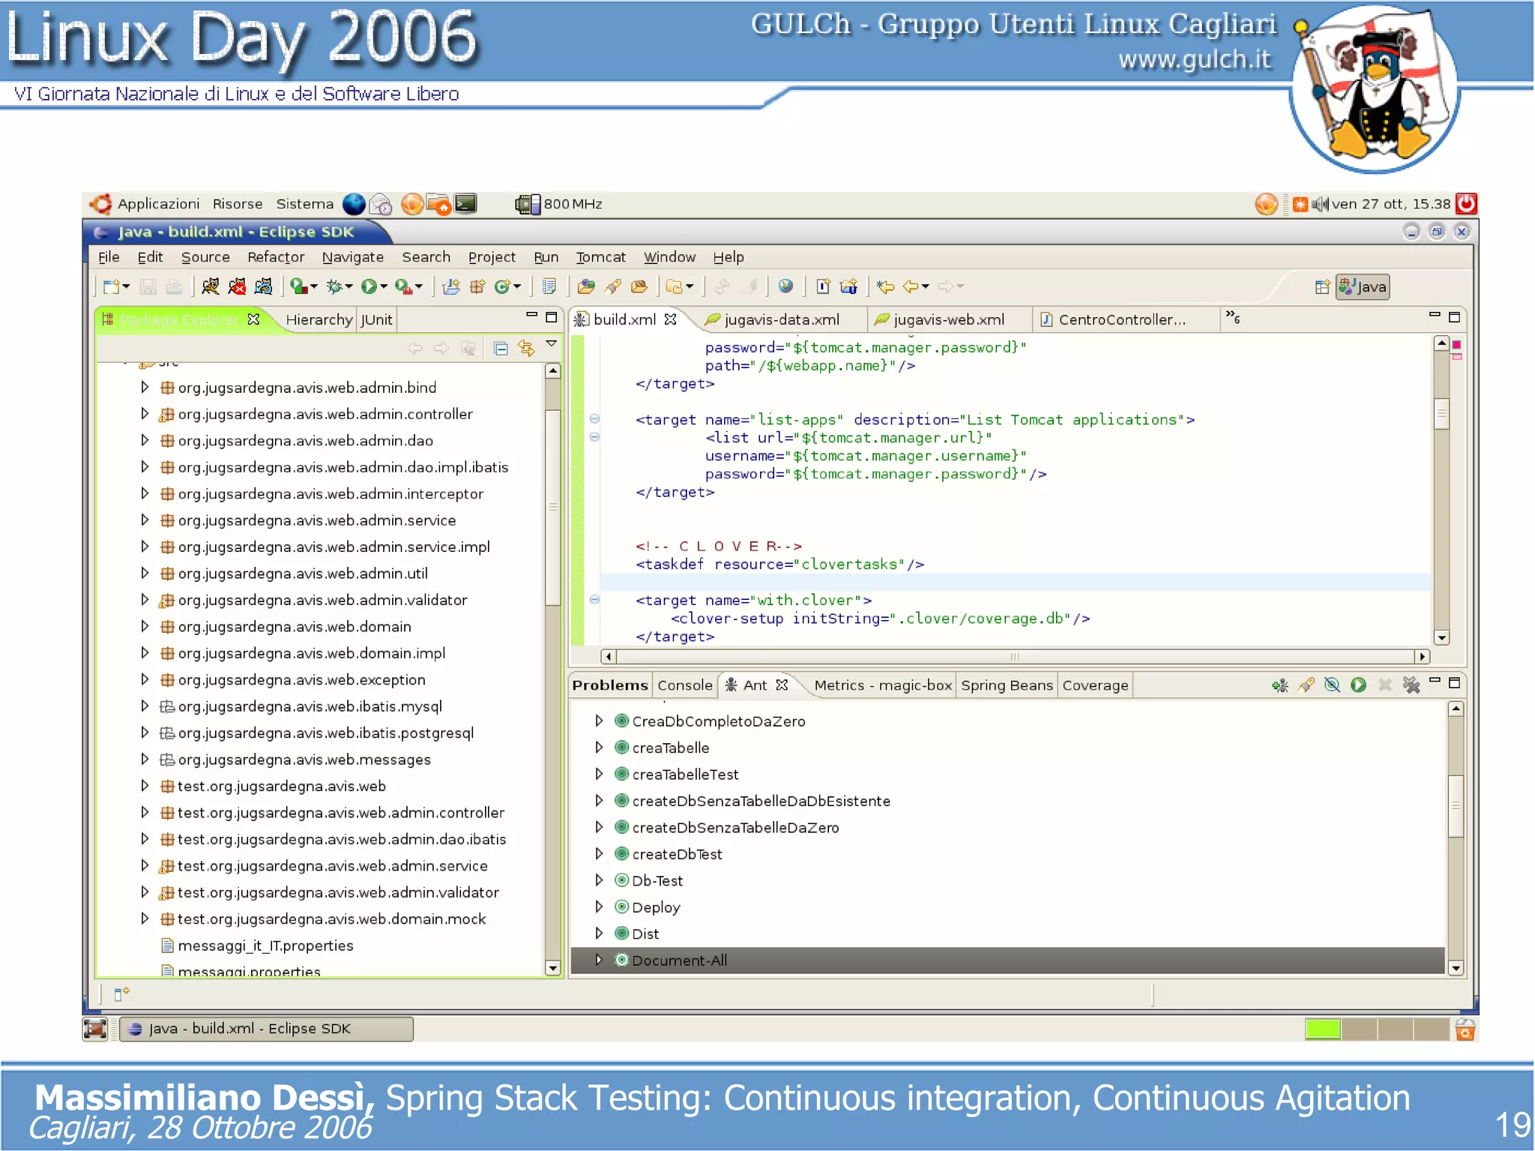Screen dimensions: 1535x1151
Task: Click the date and time clock applet
Action: coord(1390,204)
